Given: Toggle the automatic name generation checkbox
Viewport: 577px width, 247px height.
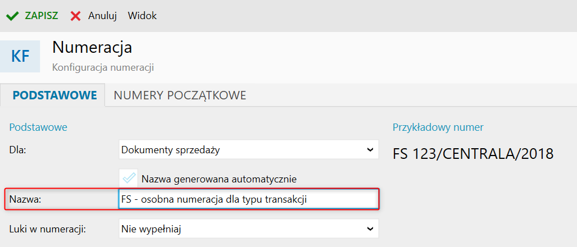Looking at the screenshot, I should click(x=129, y=179).
